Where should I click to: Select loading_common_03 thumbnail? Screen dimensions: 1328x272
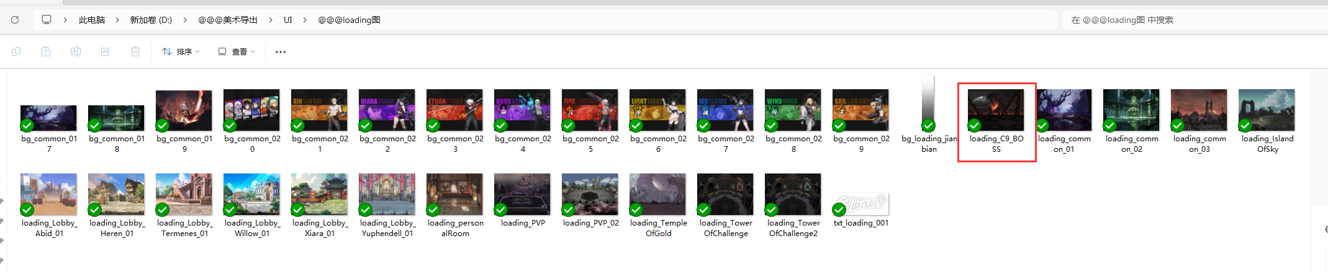click(1199, 110)
